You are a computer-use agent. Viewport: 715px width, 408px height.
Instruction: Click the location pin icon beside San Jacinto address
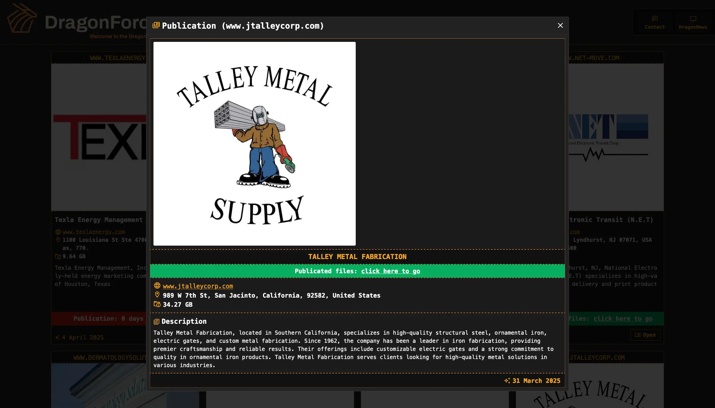pyautogui.click(x=157, y=295)
